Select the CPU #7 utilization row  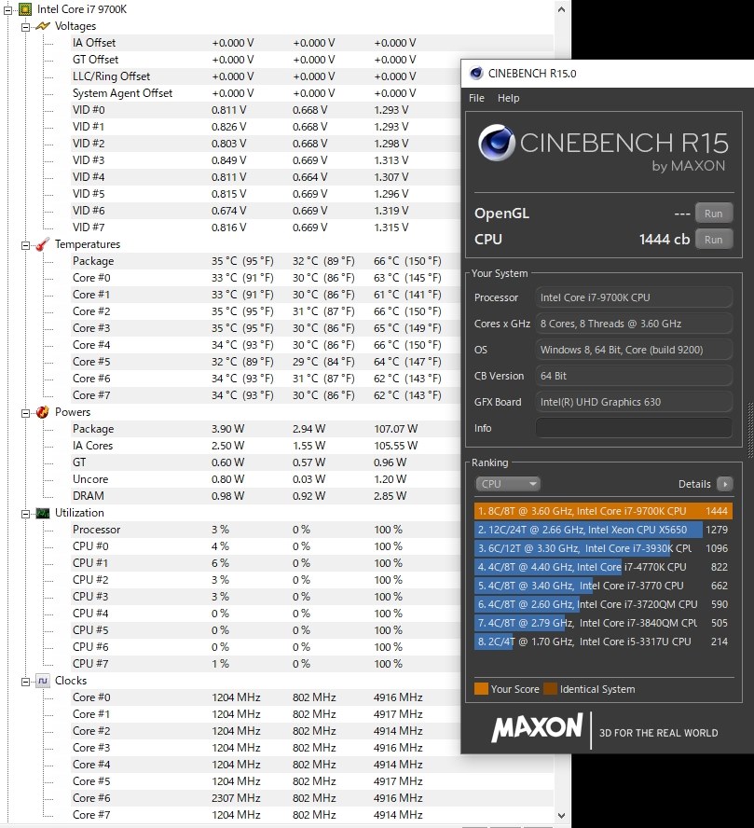pos(266,664)
